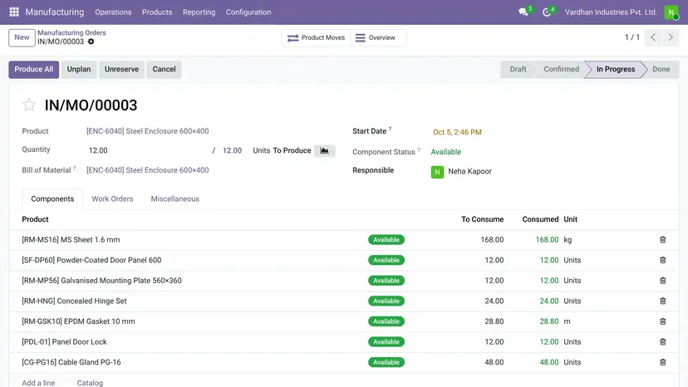Viewport: 688px width, 387px height.
Task: Click To Consume 48.00 for Cable Gland
Action: point(494,362)
